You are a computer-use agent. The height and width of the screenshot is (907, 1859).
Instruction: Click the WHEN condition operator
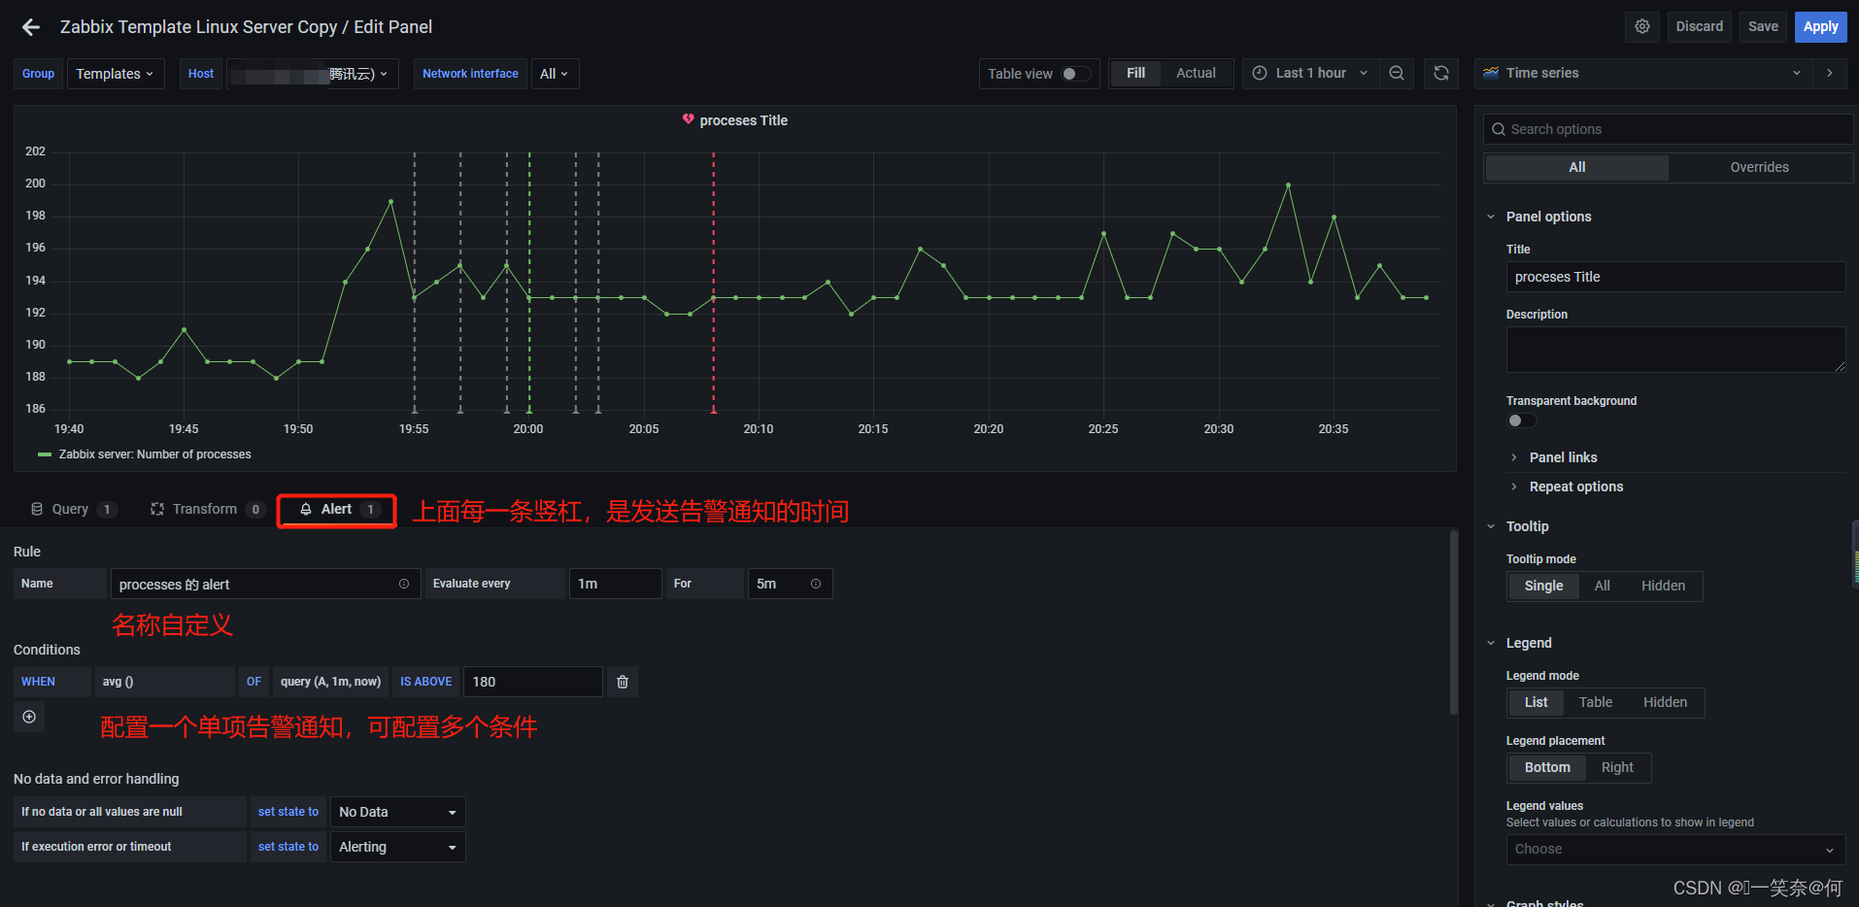click(x=52, y=682)
